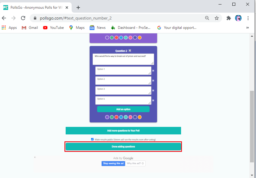Click Add more questions to Your Poll
This screenshot has height=178, width=256.
123,130
